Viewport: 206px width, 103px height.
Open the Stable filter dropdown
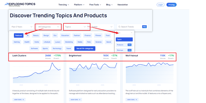pos(102,27)
